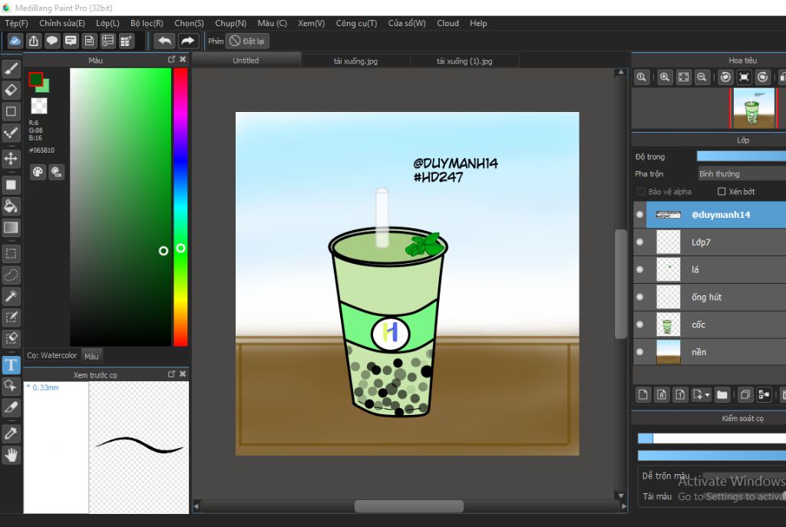Open the Cửa sổ(W) menu
This screenshot has width=786, height=527.
coord(407,23)
